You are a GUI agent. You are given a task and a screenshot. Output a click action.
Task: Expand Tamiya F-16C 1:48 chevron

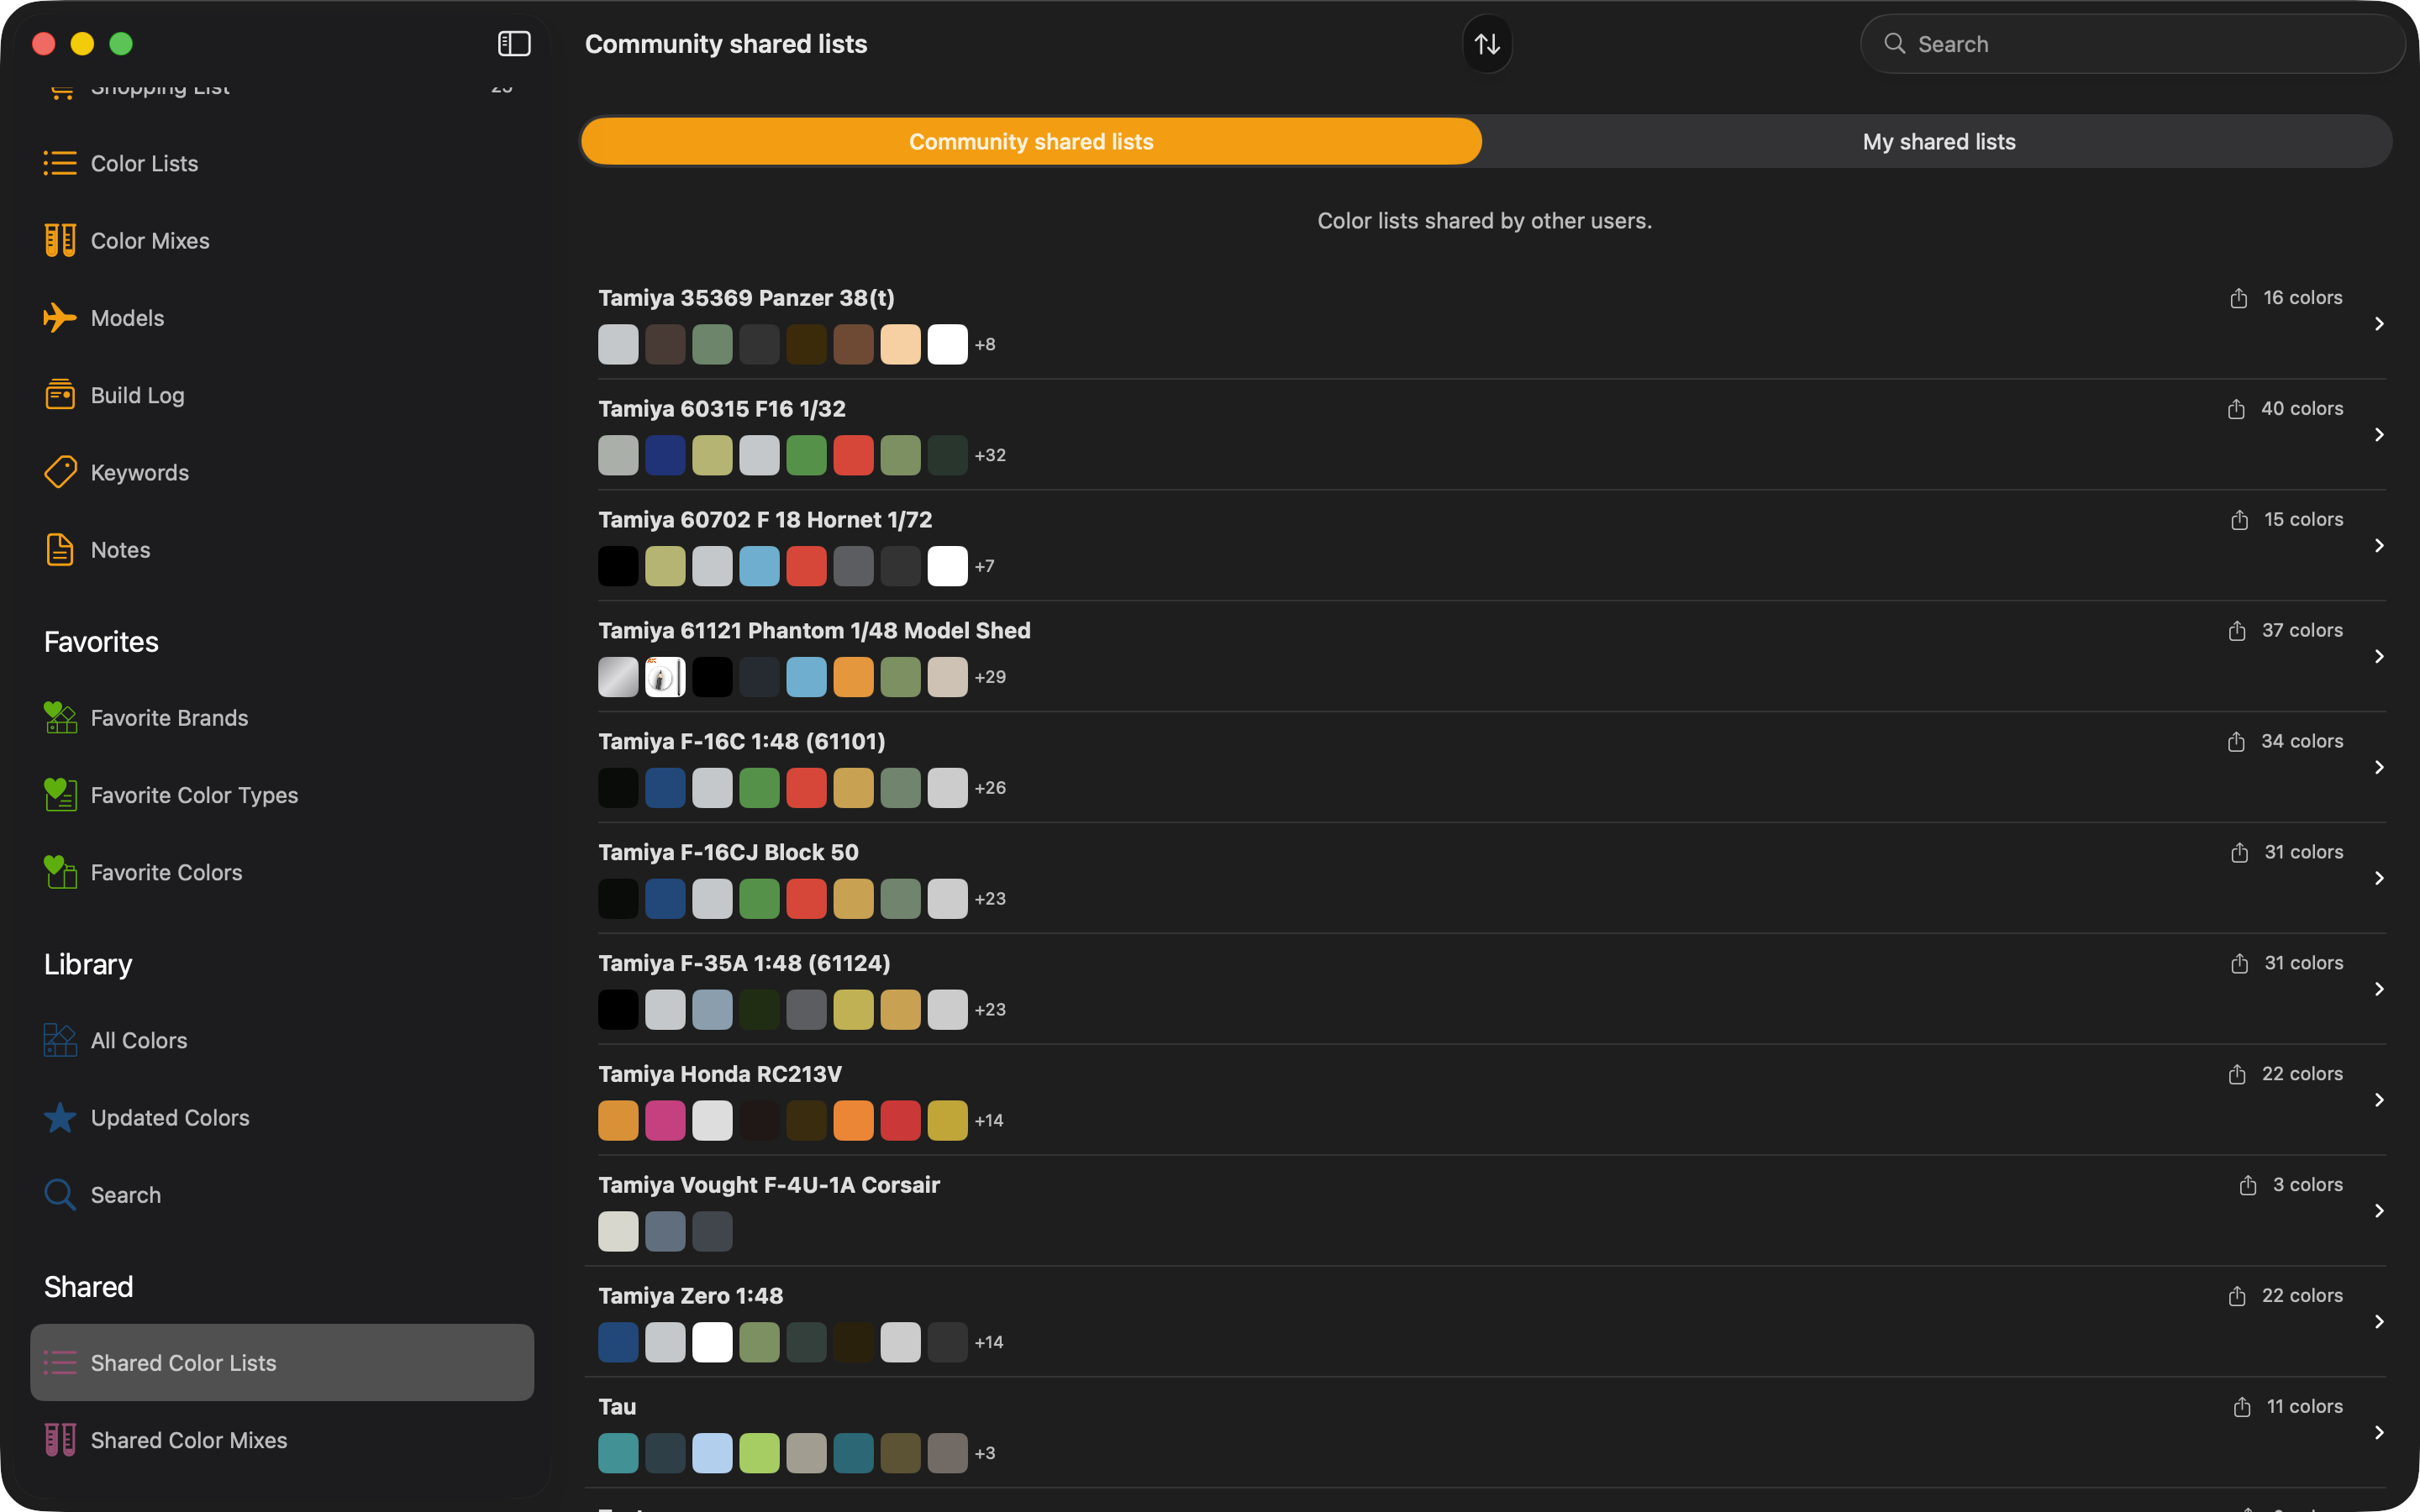(x=2379, y=768)
